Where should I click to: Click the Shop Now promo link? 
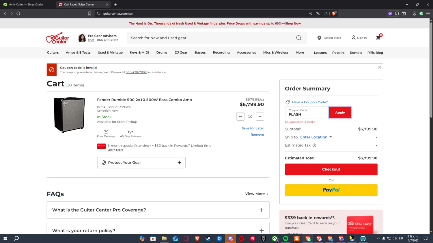(293, 24)
